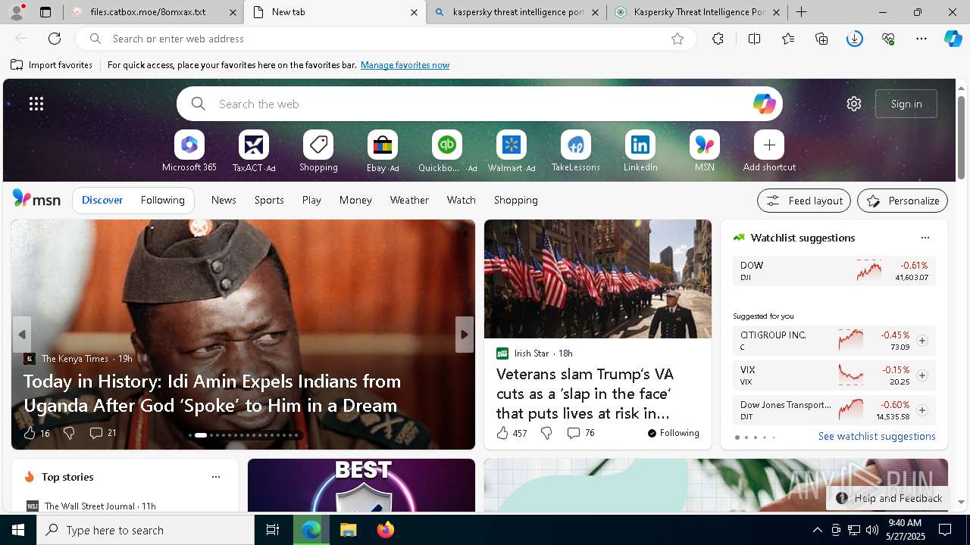This screenshot has height=545, width=970.
Task: Switch to Kaspersky Threat Intelligence Portal tab
Action: (x=697, y=12)
